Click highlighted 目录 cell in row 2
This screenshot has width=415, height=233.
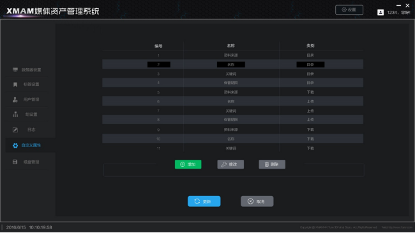(310, 64)
